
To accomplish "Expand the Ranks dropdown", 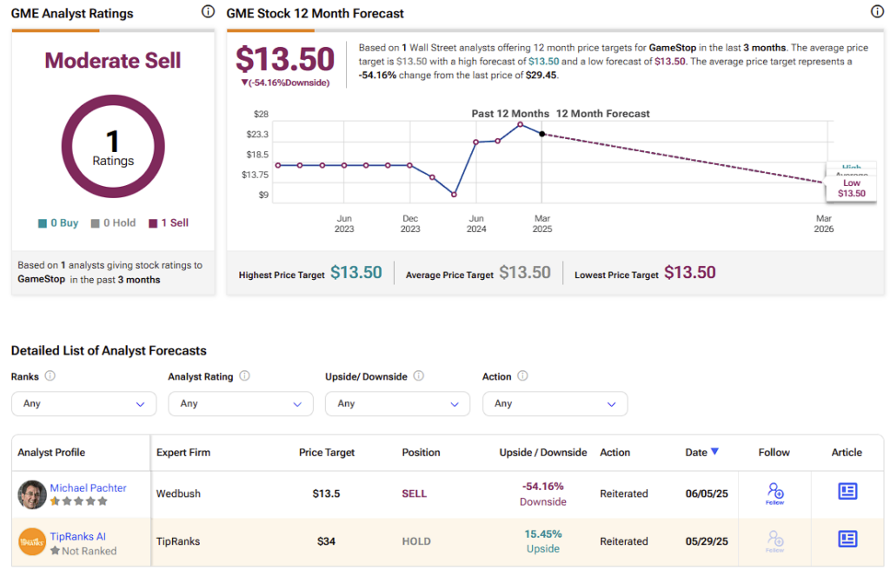I will 84,404.
